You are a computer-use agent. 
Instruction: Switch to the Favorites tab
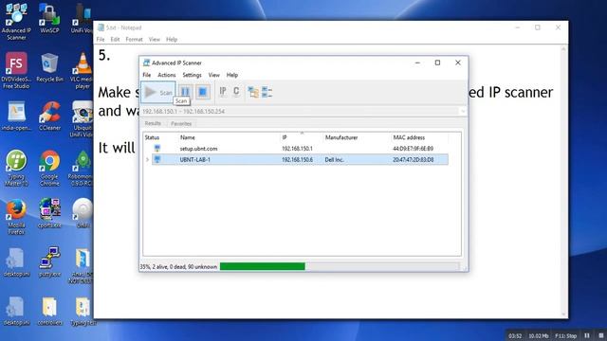[181, 124]
